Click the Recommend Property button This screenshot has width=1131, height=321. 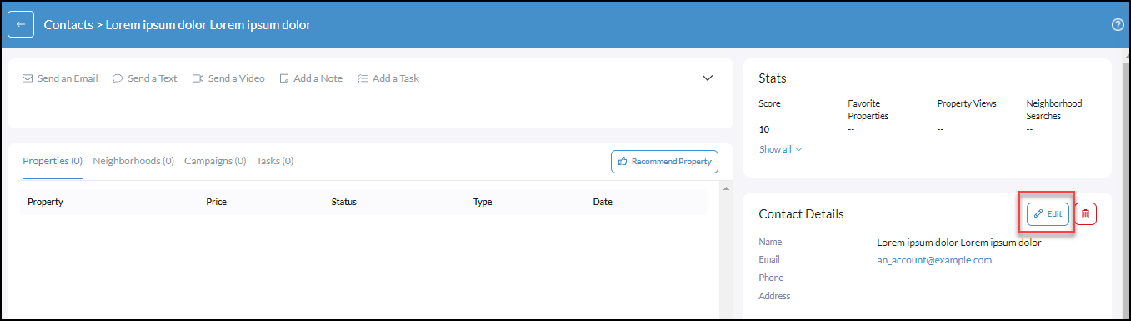664,162
